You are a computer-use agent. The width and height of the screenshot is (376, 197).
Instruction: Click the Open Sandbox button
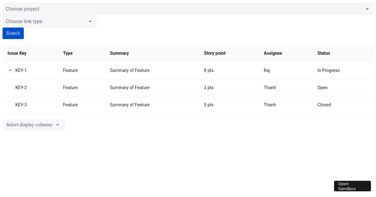pyautogui.click(x=352, y=186)
